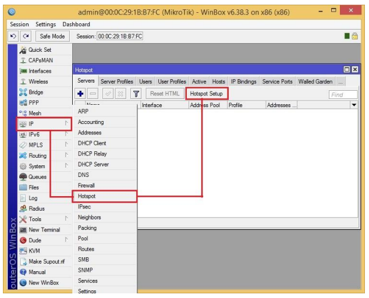Open the column selector dropdown arrow
The height and width of the screenshot is (298, 369).
click(x=354, y=105)
